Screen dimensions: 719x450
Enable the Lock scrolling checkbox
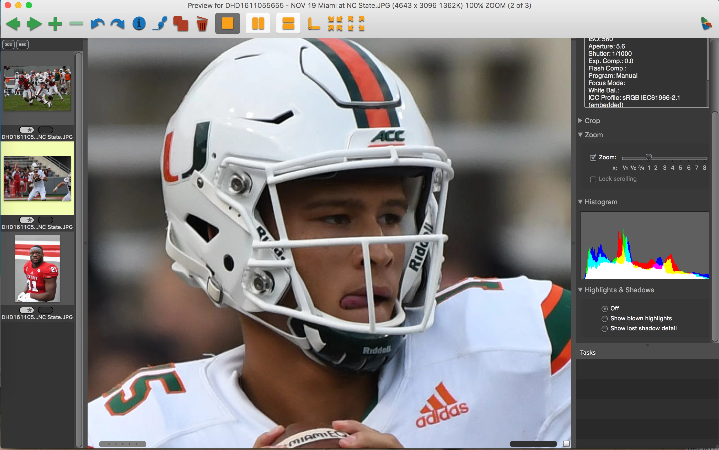[593, 179]
